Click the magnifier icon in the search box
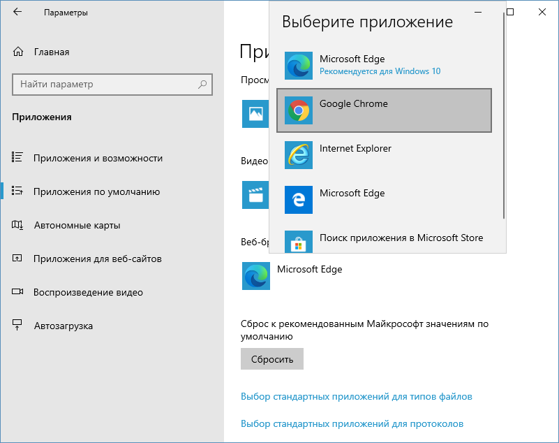Image resolution: width=559 pixels, height=443 pixels. click(202, 85)
